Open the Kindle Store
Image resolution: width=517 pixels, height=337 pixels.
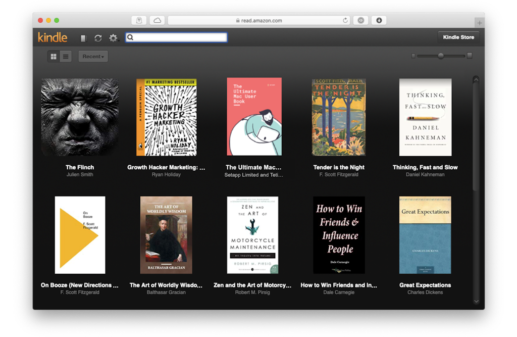point(458,37)
